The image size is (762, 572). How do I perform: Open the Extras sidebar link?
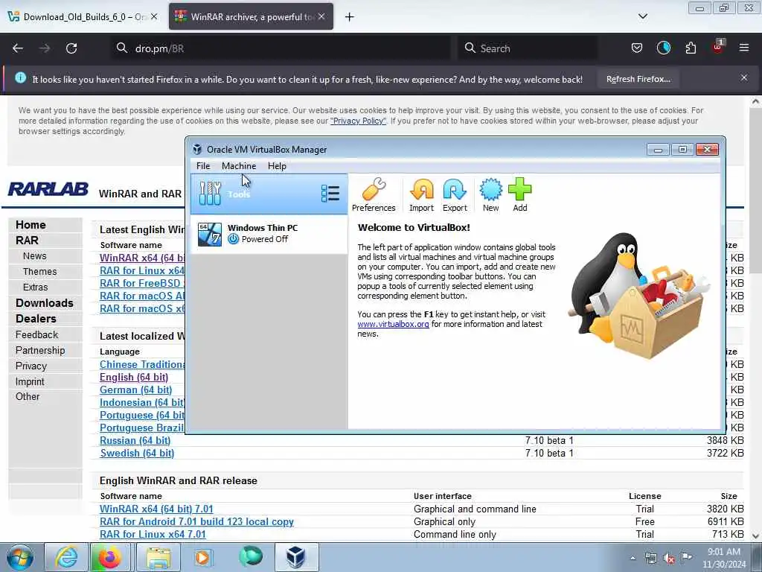[x=35, y=287]
